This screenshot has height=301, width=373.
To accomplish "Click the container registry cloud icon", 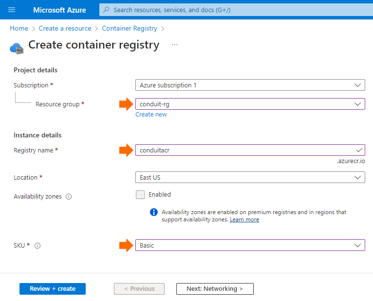I will pyautogui.click(x=17, y=49).
